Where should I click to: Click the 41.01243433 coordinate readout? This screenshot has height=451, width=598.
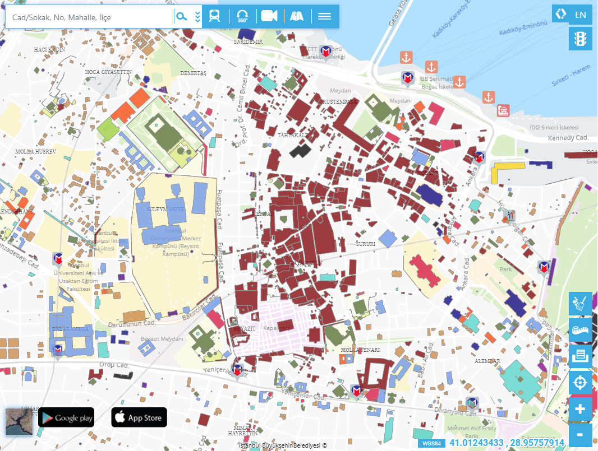pyautogui.click(x=476, y=443)
